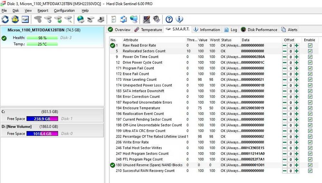Click green check on Unused Reserve NAND Blocks row
The image size is (322, 183).
(x=112, y=165)
